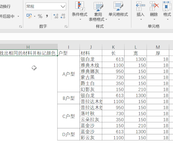Expand the 格式 dropdown arrow
Image resolution: width=173 pixels, height=149 pixels.
point(168,19)
